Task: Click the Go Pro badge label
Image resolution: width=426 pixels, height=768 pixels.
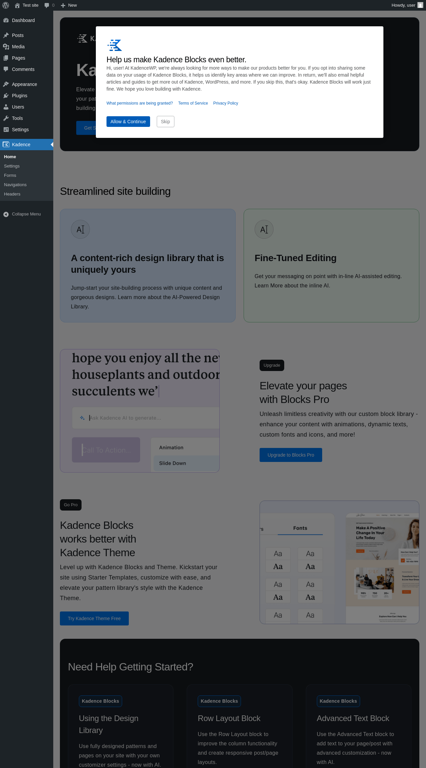Action: coord(71,505)
